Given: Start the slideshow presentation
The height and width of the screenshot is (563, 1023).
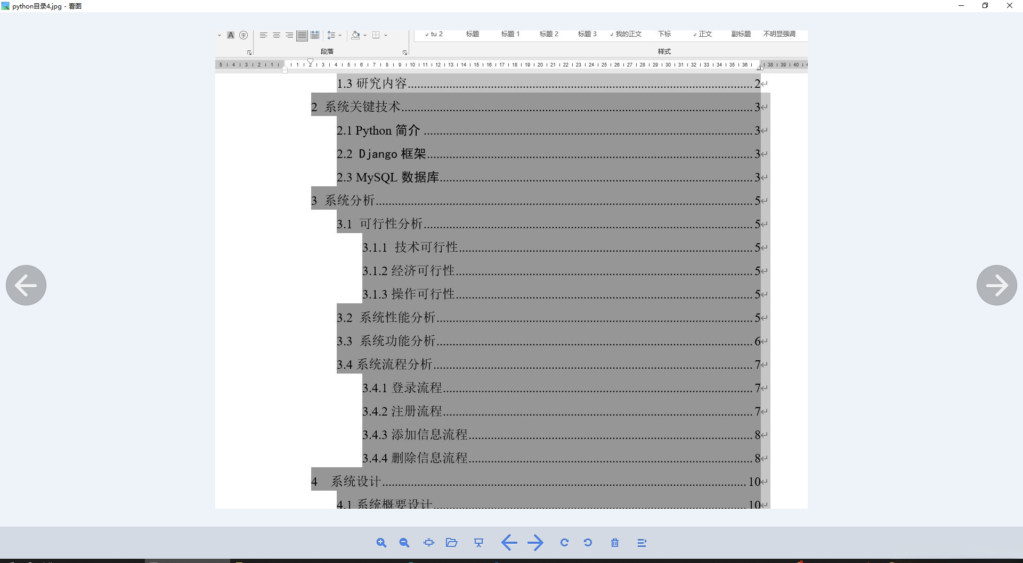Looking at the screenshot, I should tap(478, 542).
